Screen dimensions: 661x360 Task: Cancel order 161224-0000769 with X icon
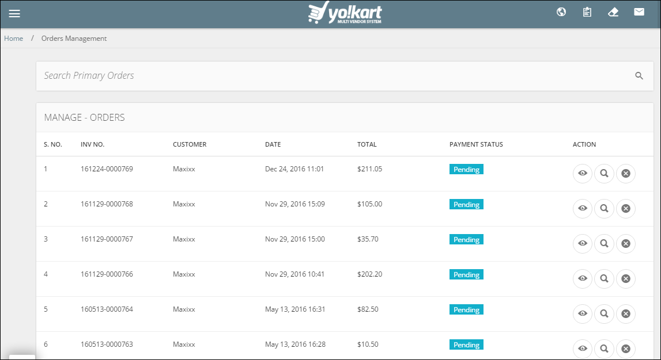click(x=626, y=173)
